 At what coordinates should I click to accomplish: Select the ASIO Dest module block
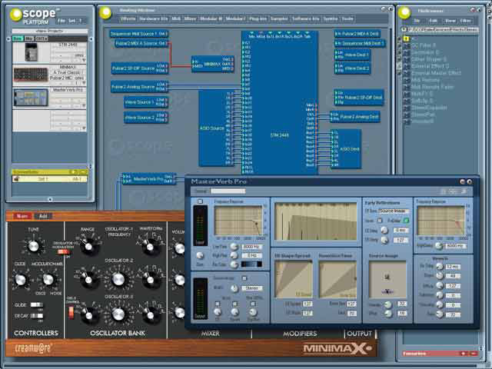346,149
